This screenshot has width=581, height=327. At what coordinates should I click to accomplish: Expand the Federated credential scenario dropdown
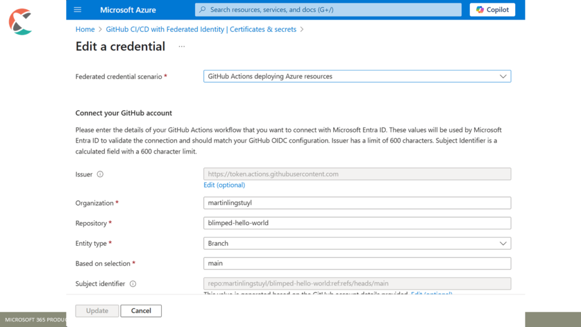tap(357, 77)
